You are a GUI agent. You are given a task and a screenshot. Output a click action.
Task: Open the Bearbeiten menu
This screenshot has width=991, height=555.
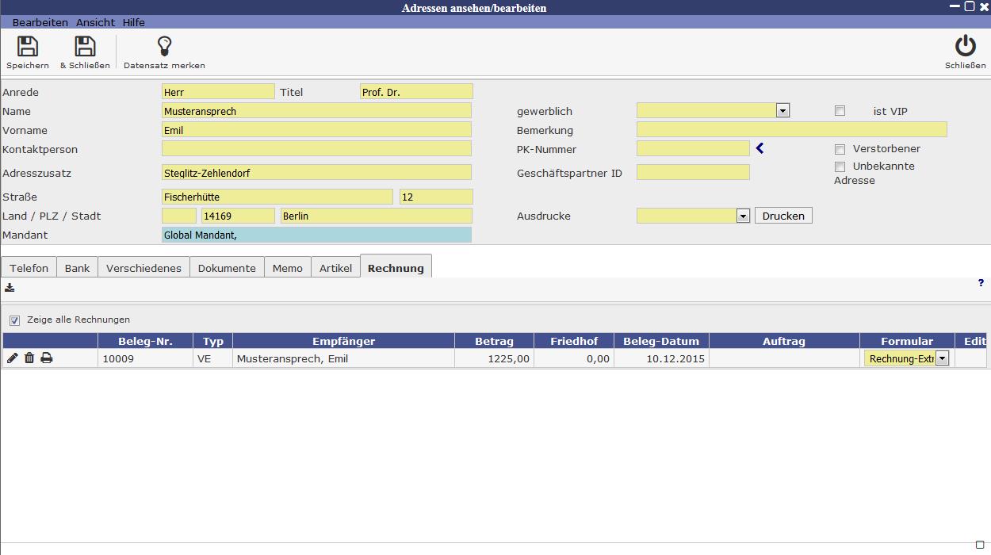[x=40, y=22]
